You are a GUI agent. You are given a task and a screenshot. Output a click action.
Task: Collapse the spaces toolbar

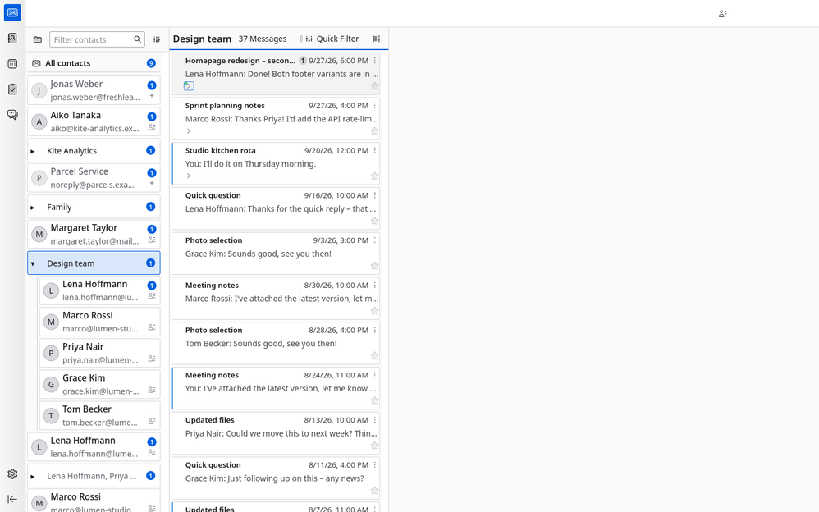point(12,499)
